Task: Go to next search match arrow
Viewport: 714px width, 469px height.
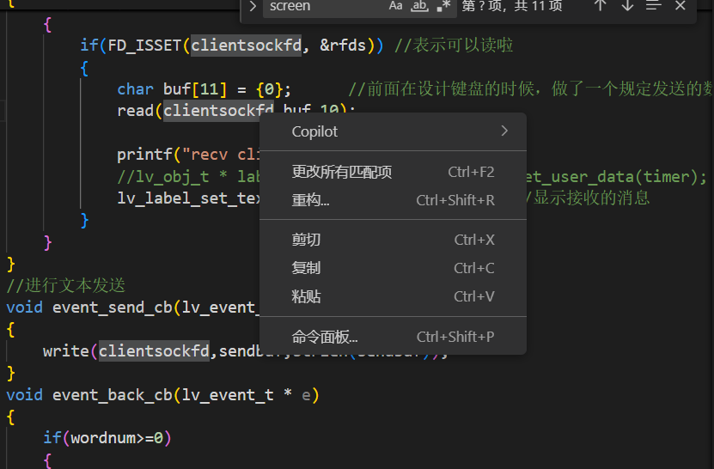Action: tap(627, 5)
